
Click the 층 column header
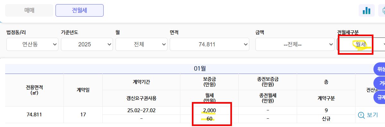point(326,82)
